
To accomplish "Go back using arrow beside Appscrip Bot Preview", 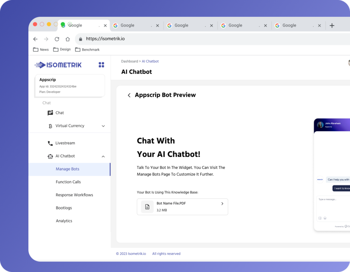I will [x=129, y=95].
